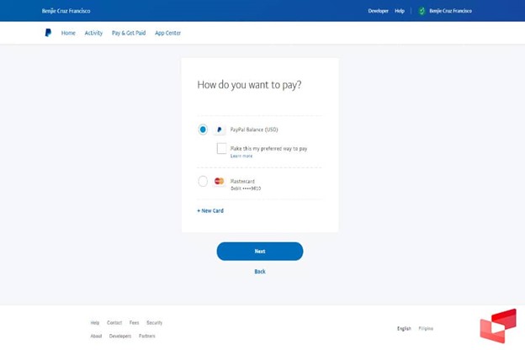Add a card with '+ New Card'
The image size is (525, 350).
[210, 210]
